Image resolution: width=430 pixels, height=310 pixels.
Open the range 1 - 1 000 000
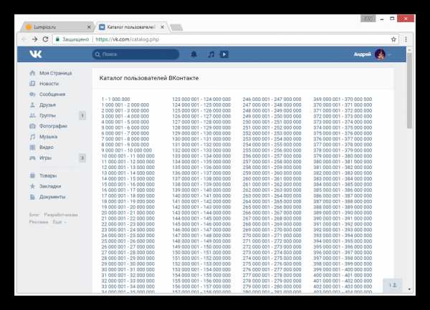click(115, 99)
